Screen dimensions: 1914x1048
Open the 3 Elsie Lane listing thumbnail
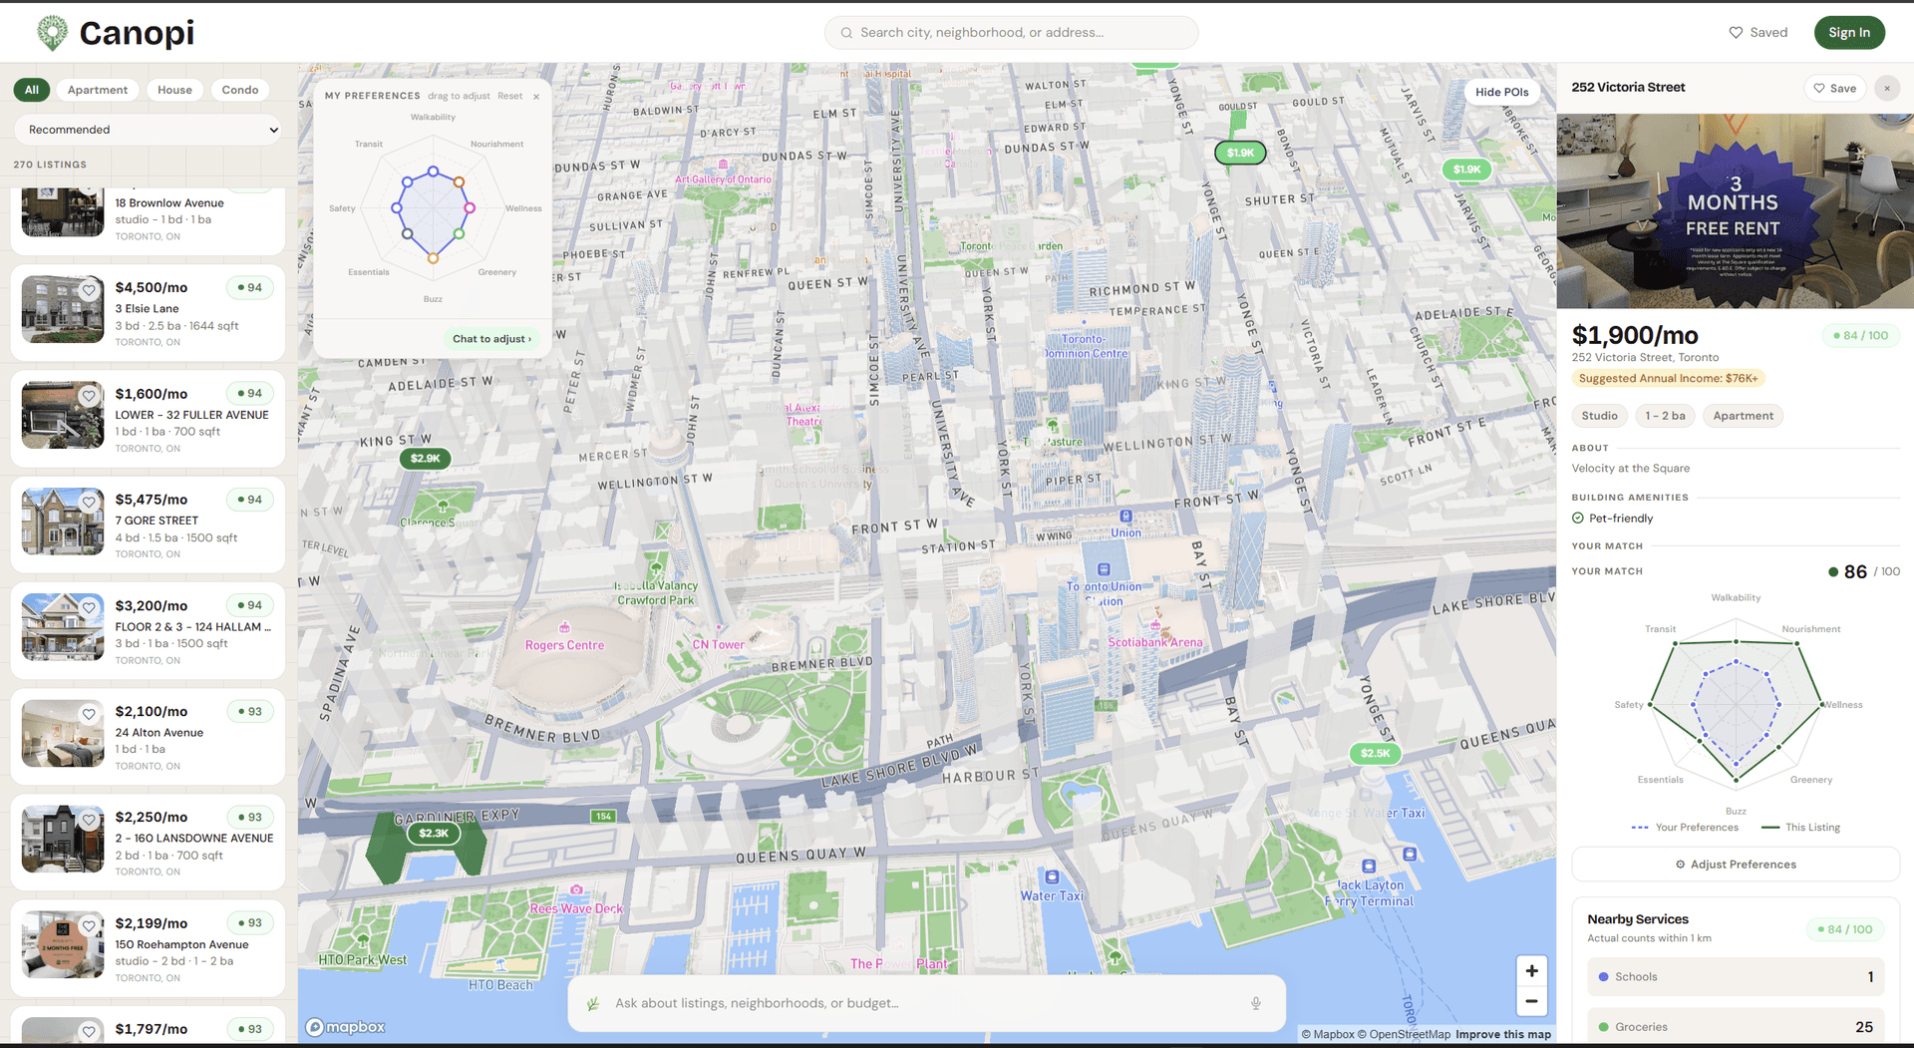[x=63, y=310]
